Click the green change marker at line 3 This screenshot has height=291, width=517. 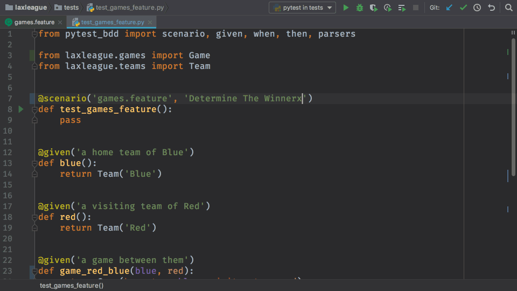(32, 56)
